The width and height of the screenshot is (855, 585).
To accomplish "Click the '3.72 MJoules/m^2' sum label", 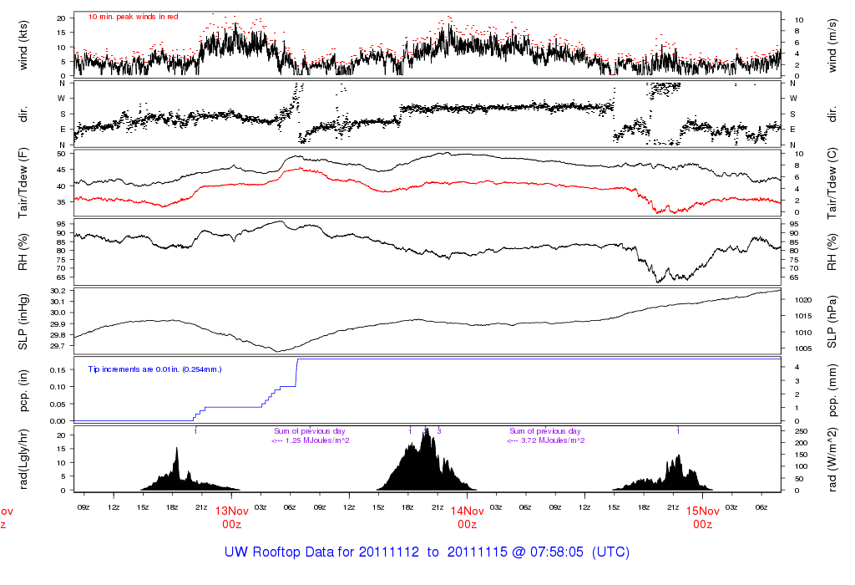I will click(x=553, y=440).
